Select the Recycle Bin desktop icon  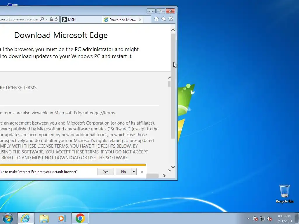(x=284, y=194)
